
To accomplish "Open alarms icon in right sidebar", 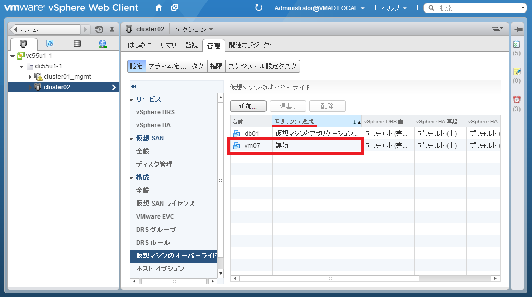I will (517, 99).
